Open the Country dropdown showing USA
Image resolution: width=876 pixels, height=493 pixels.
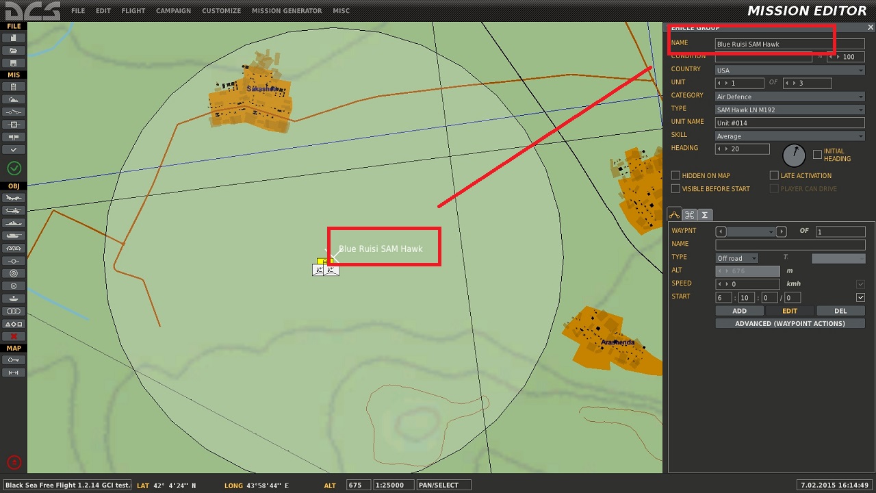790,70
